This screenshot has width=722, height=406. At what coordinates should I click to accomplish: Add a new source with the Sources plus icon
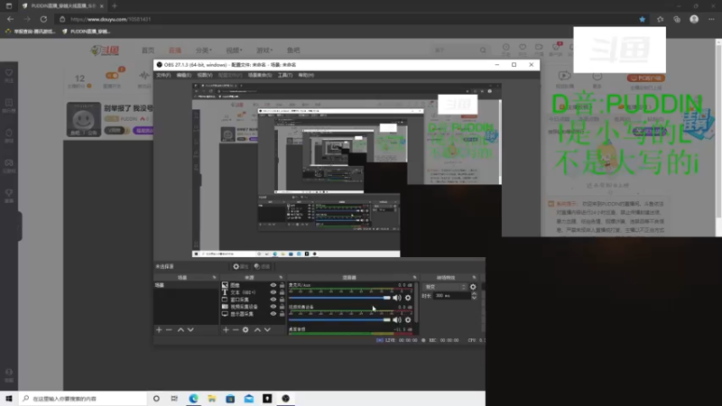(x=226, y=329)
